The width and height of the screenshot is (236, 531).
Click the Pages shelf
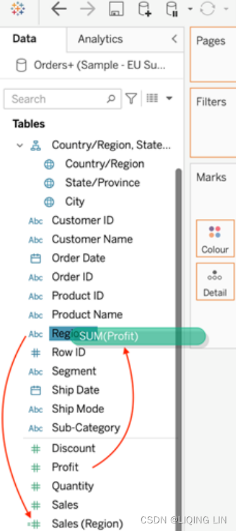pos(213,55)
